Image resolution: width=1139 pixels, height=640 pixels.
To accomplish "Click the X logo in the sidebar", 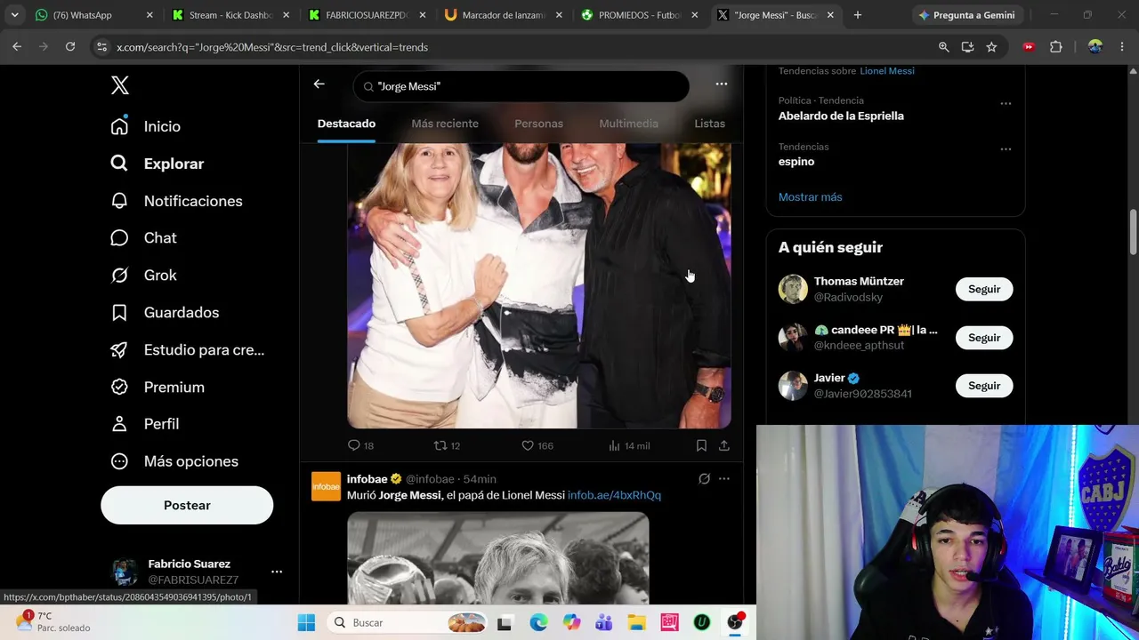I will tap(120, 85).
